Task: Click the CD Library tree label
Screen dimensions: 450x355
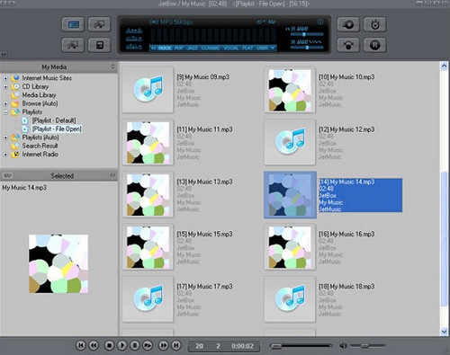Action: (x=35, y=86)
